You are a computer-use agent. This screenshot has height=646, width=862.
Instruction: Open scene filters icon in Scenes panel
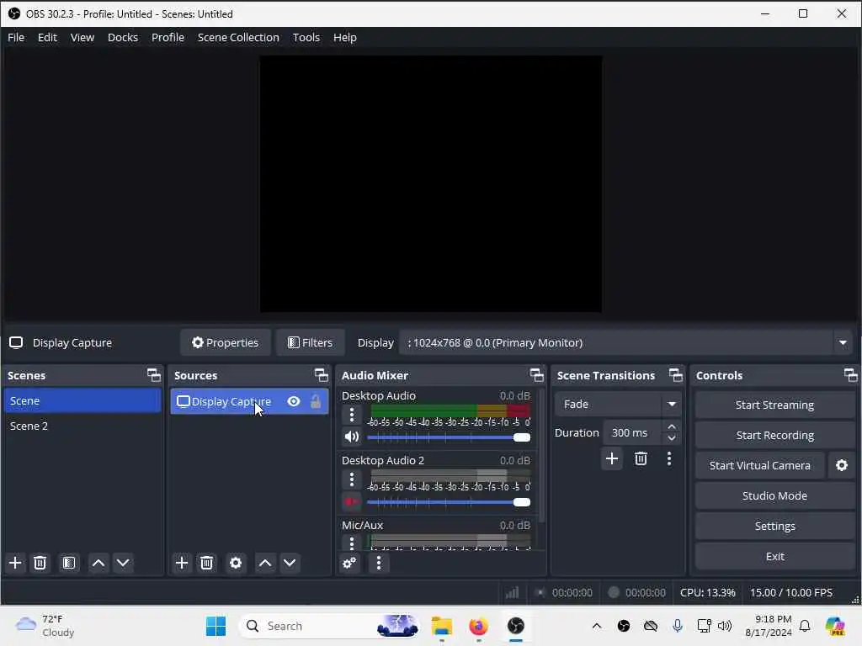point(69,563)
